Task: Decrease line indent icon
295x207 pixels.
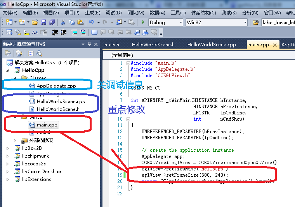Action: (55, 32)
